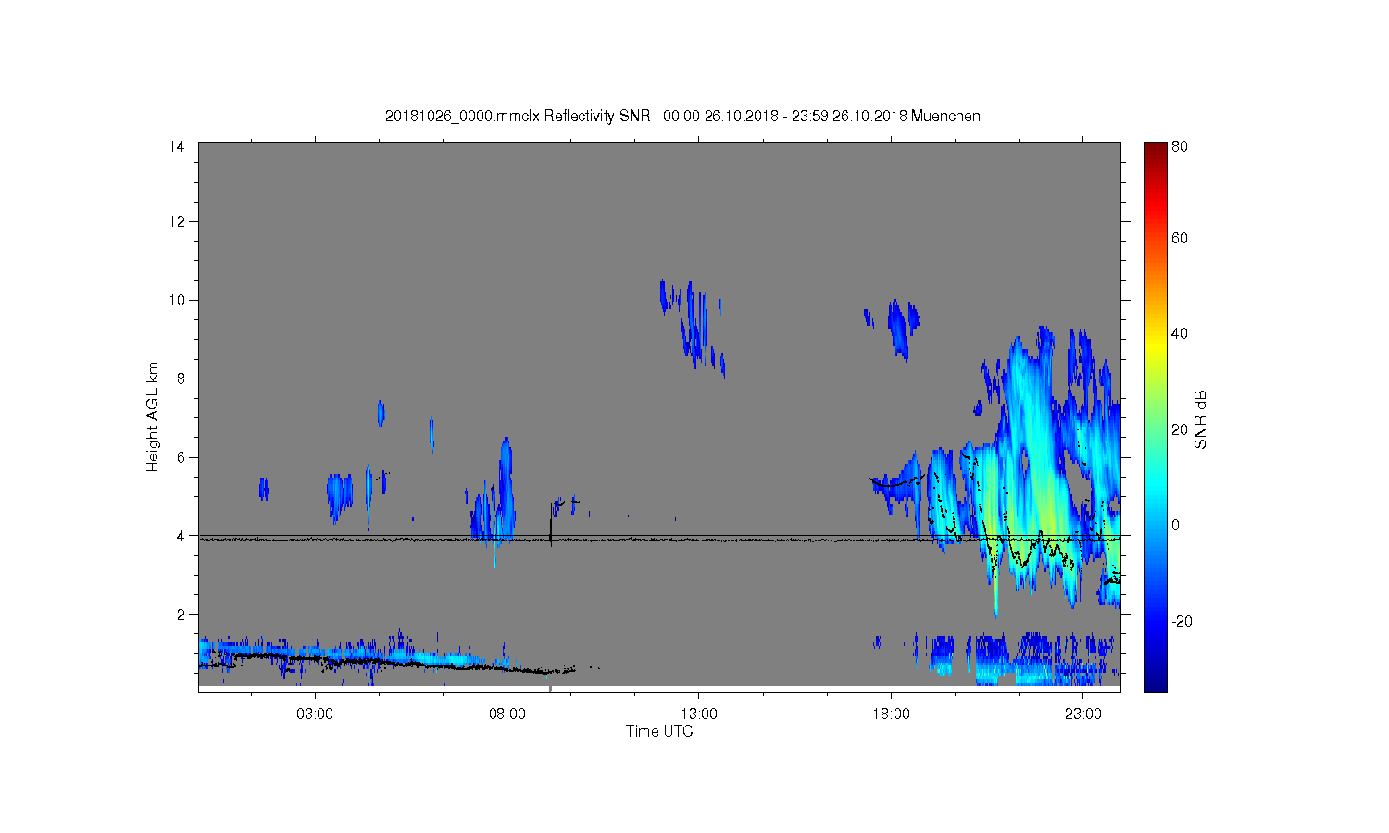This screenshot has width=1389, height=833.
Task: Click the colorbar value '80'
Action: (x=1180, y=146)
